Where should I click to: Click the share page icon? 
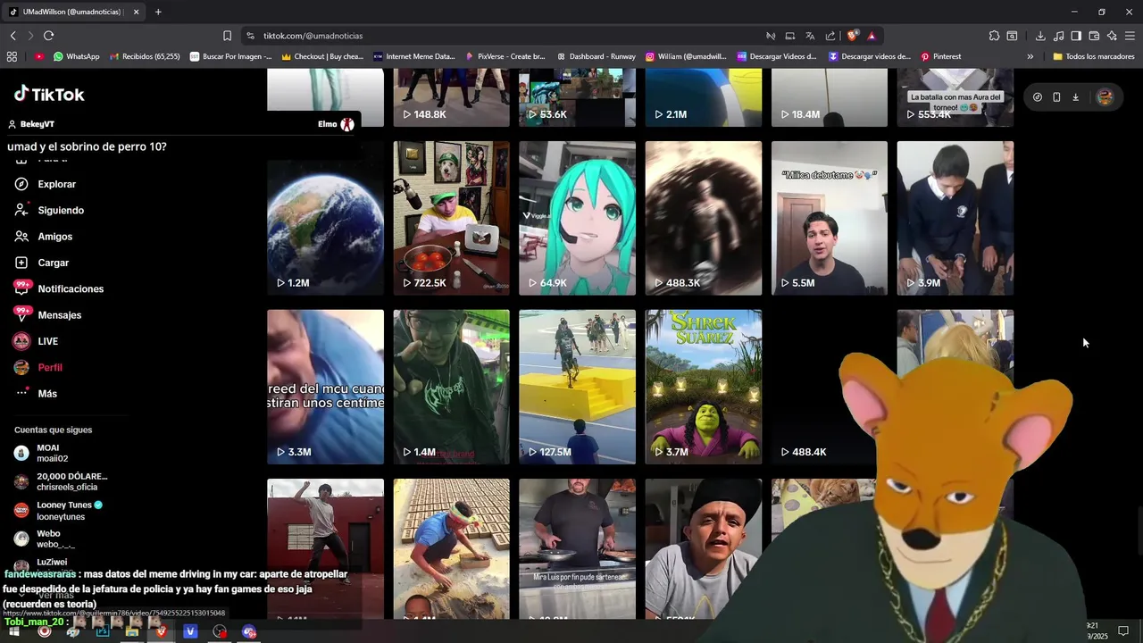(x=830, y=36)
